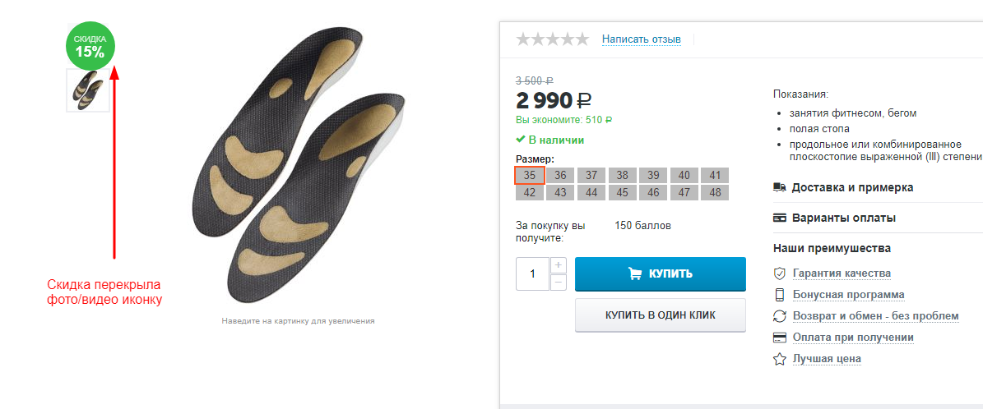Click the КУПИТЬ В ОДИН КЛИК button

[x=660, y=315]
